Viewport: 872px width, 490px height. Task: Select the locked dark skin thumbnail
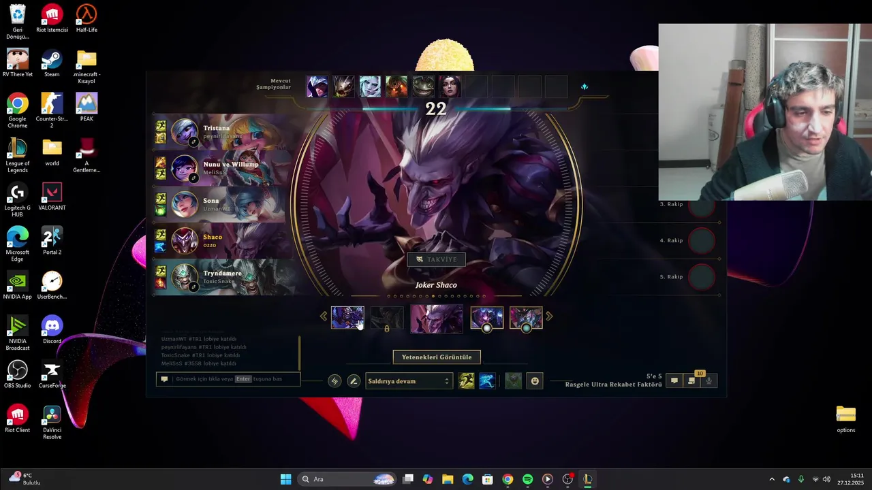(387, 318)
